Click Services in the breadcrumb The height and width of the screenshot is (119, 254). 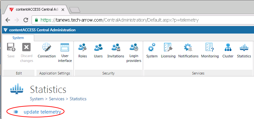(x=57, y=99)
